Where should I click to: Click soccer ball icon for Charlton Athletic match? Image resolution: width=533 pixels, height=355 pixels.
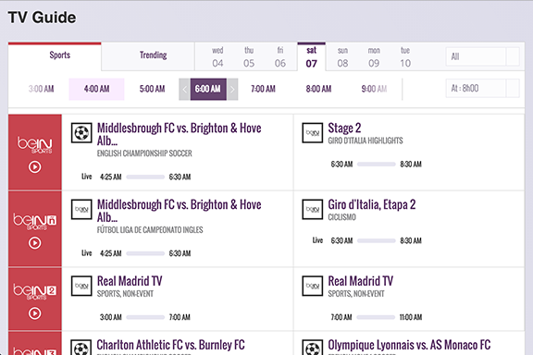81,348
